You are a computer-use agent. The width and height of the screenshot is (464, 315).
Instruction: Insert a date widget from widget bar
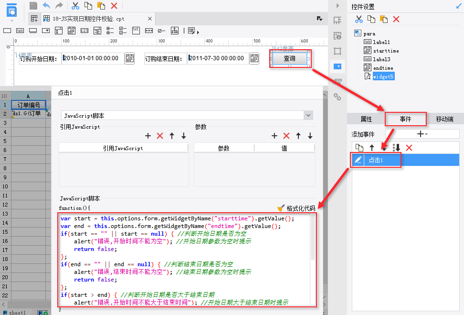72,31
